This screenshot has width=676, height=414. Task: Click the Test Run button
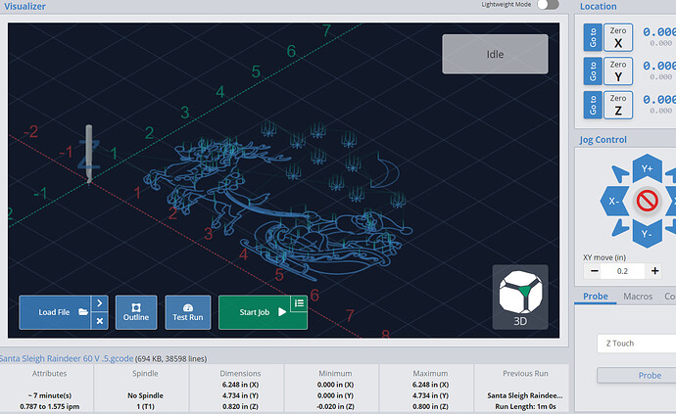pyautogui.click(x=188, y=312)
